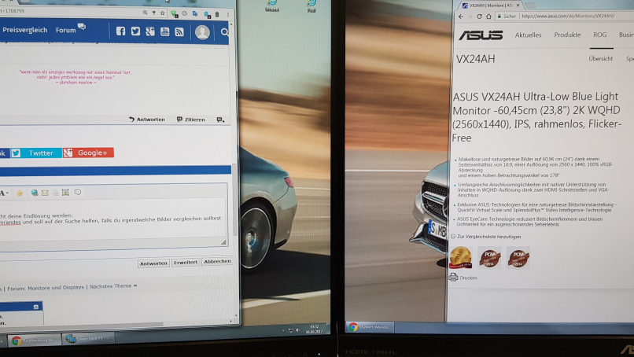Bookmark the forum page with star icon
The image size is (634, 357).
[163, 13]
